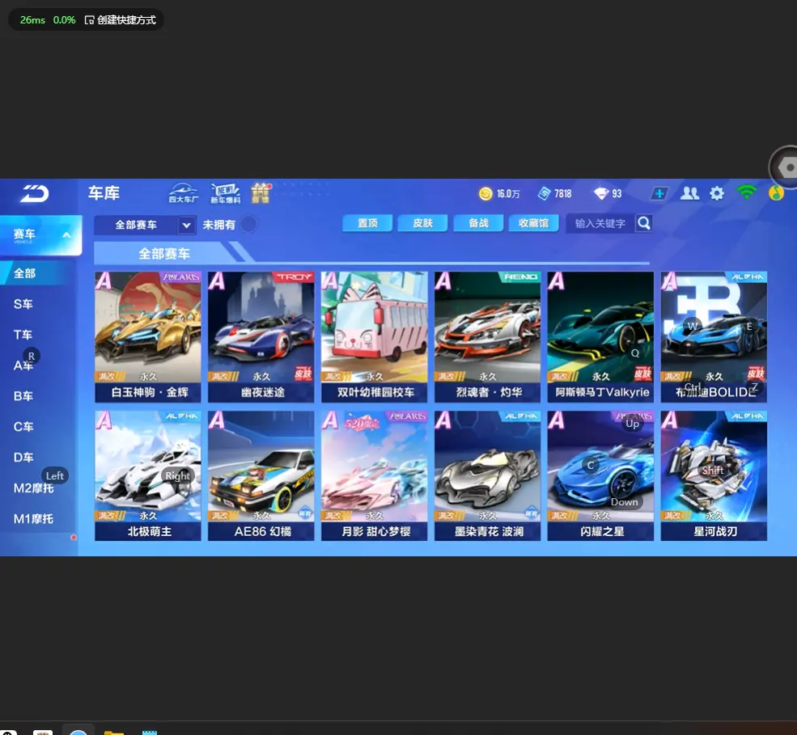This screenshot has height=735, width=797.
Task: Click 皮肤 badge on 布加迪BOLIDE card
Action: tap(756, 374)
